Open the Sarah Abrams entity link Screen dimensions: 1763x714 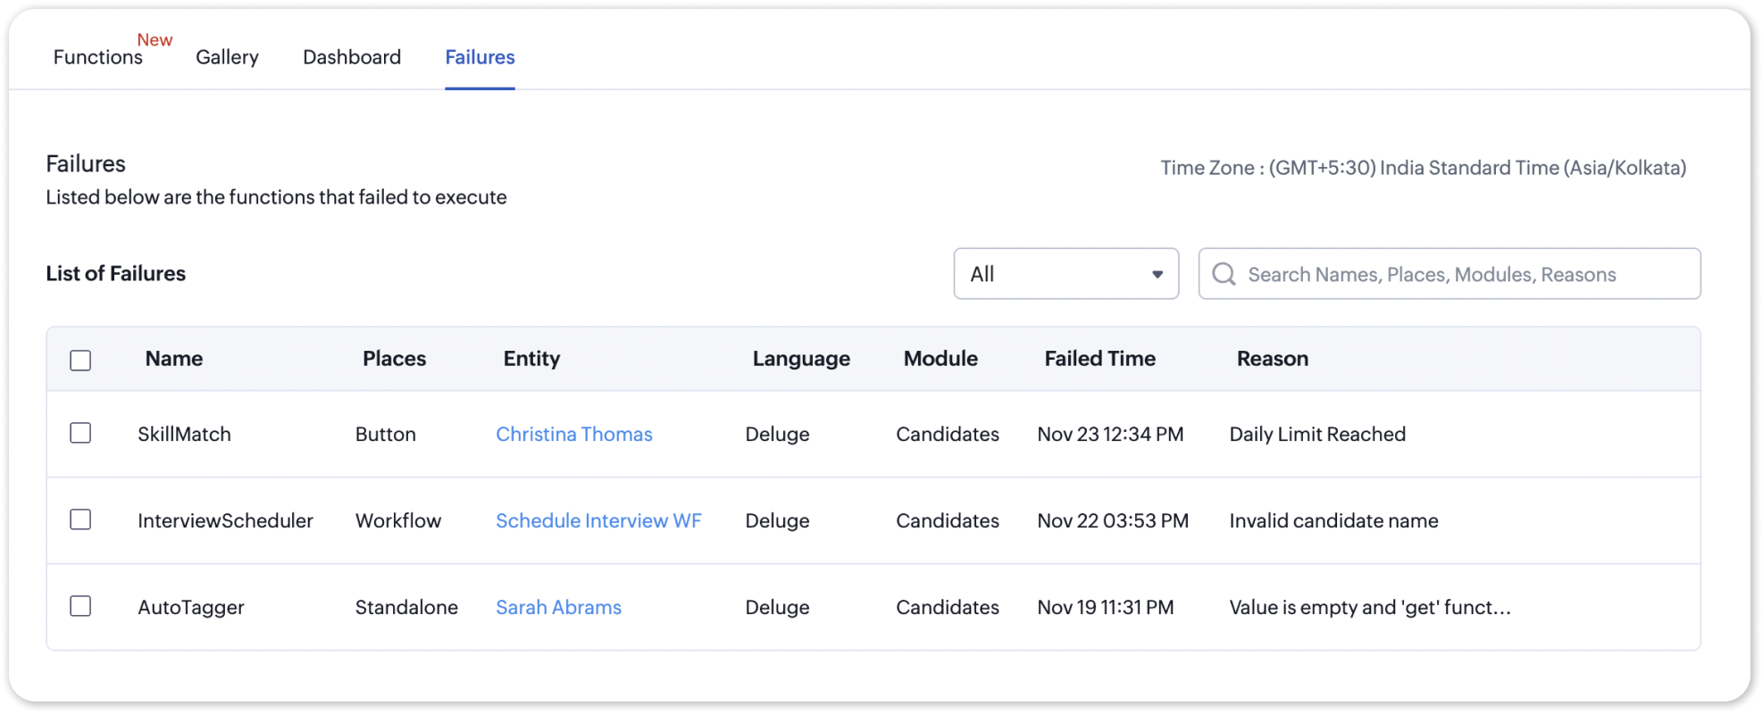(x=558, y=607)
